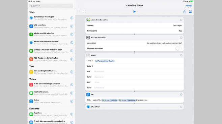Select E-Mail-Adressen aus Eingabe abrufen icon
The image size is (222, 124).
click(x=31, y=122)
